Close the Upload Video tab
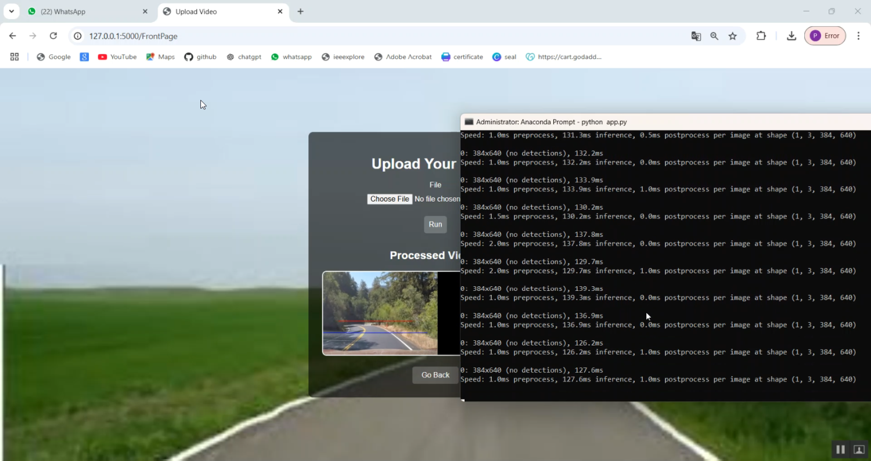Screen dimensions: 871x461 280,12
